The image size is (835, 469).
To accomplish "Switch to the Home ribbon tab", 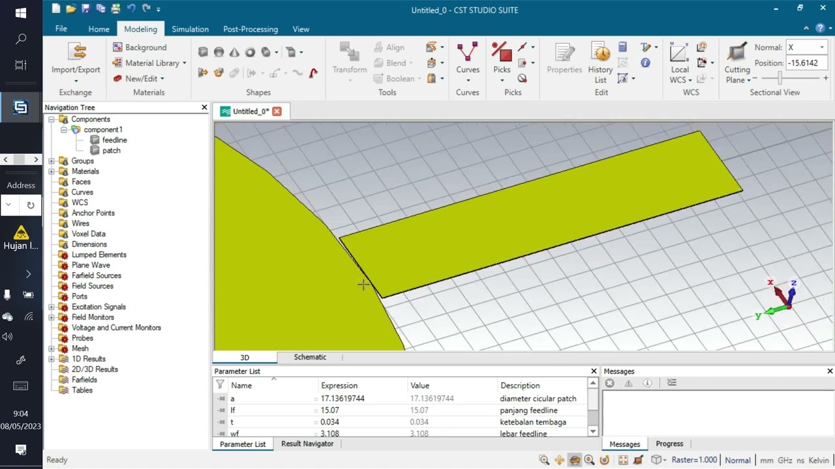I will pos(99,29).
